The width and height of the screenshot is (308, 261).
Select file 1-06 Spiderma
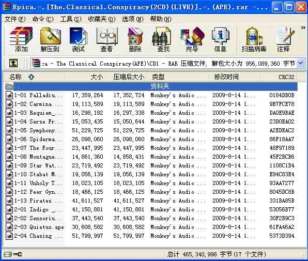click(x=38, y=139)
